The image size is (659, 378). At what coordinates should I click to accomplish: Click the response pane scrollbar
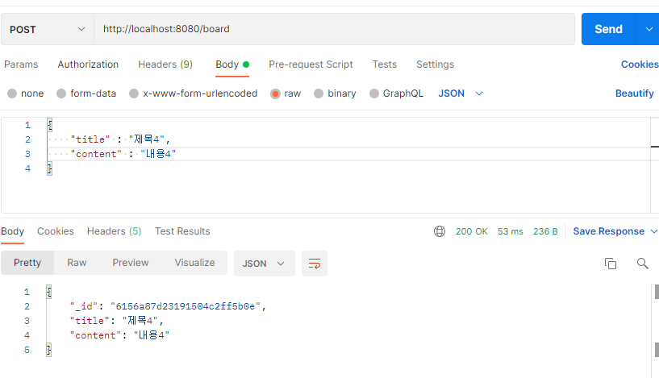[657, 321]
